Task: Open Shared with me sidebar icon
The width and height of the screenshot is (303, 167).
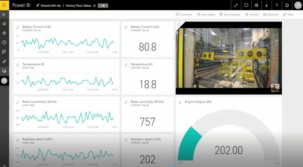Action: click(x=4, y=61)
